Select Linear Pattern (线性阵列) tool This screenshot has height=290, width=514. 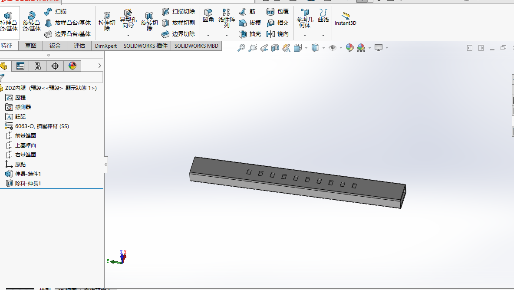(x=227, y=18)
